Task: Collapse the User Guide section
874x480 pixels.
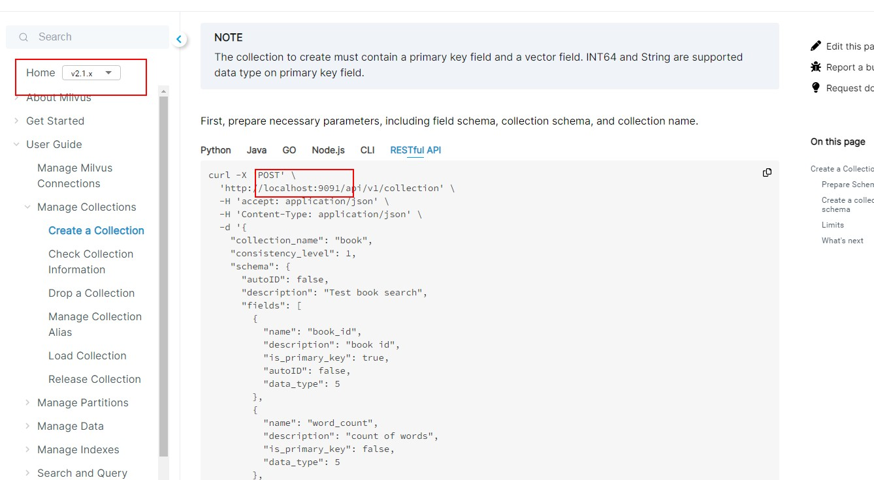Action: click(x=16, y=144)
